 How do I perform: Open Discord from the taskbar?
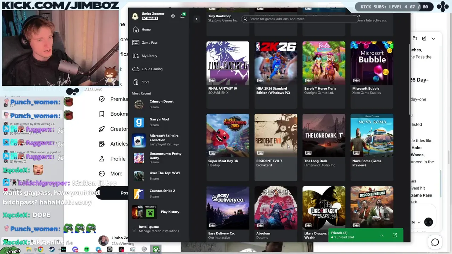(x=75, y=249)
